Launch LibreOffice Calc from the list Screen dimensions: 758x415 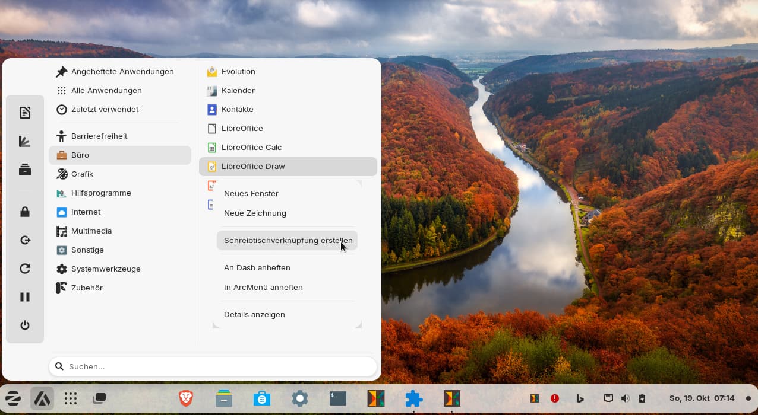pyautogui.click(x=251, y=147)
